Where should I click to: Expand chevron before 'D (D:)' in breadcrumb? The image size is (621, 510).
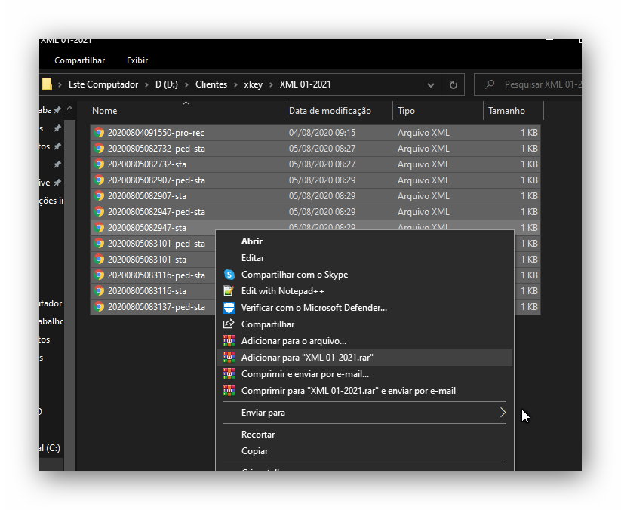tap(147, 84)
